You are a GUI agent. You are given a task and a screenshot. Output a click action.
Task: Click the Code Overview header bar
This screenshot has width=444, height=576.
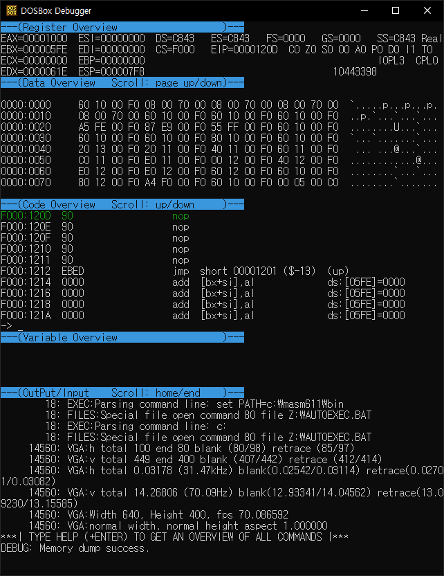tap(122, 204)
